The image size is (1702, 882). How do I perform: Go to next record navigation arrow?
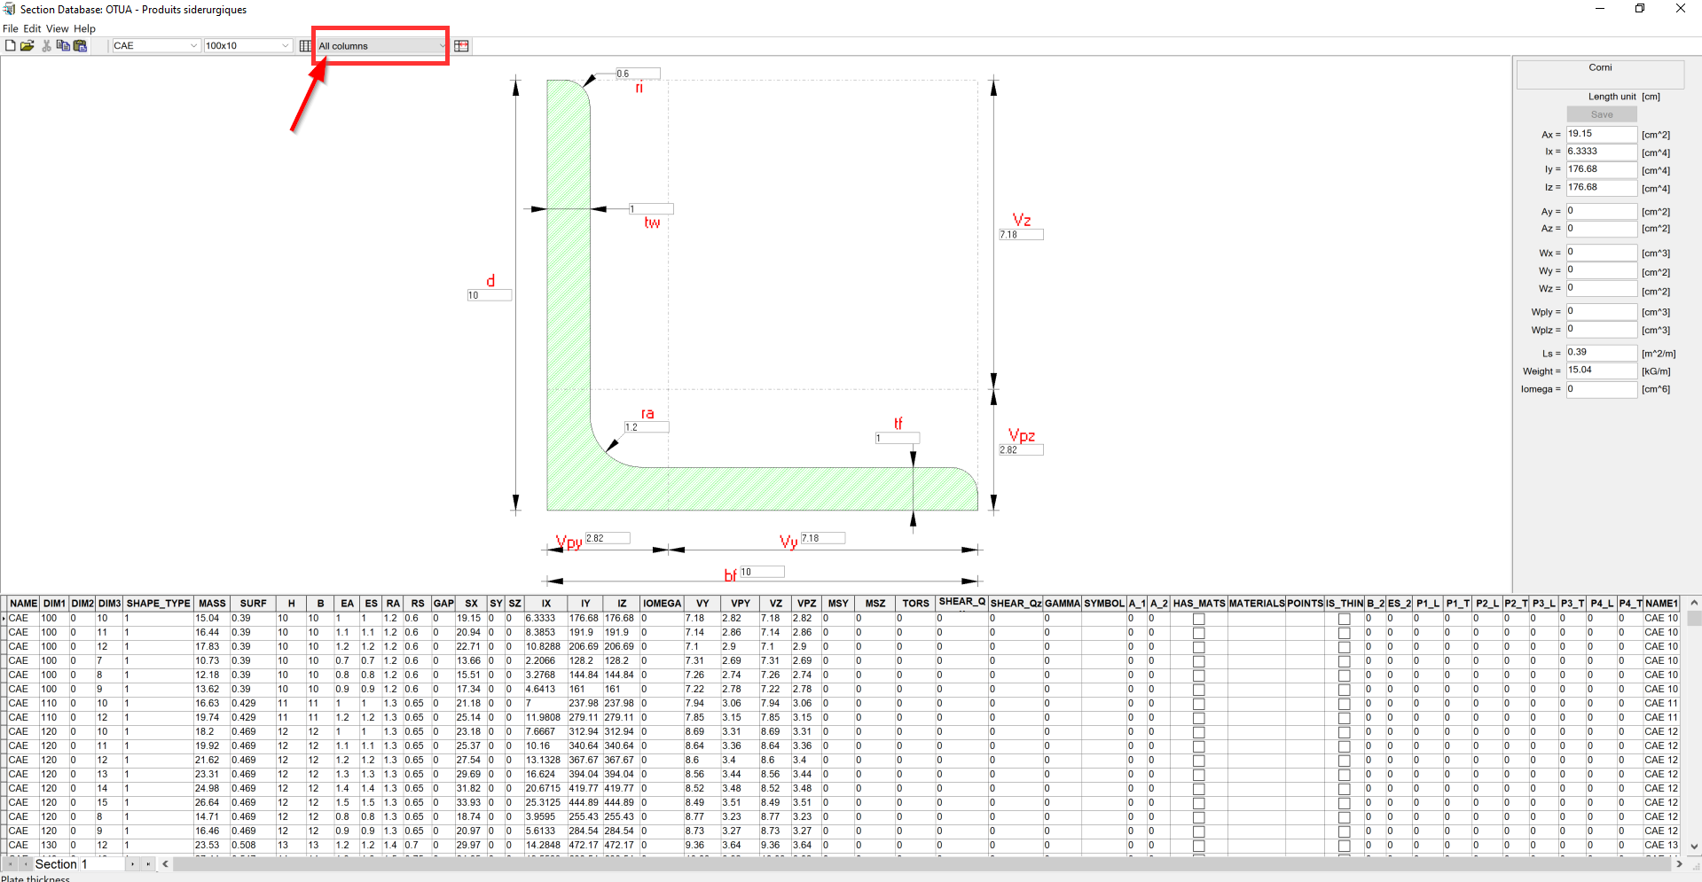pos(132,863)
